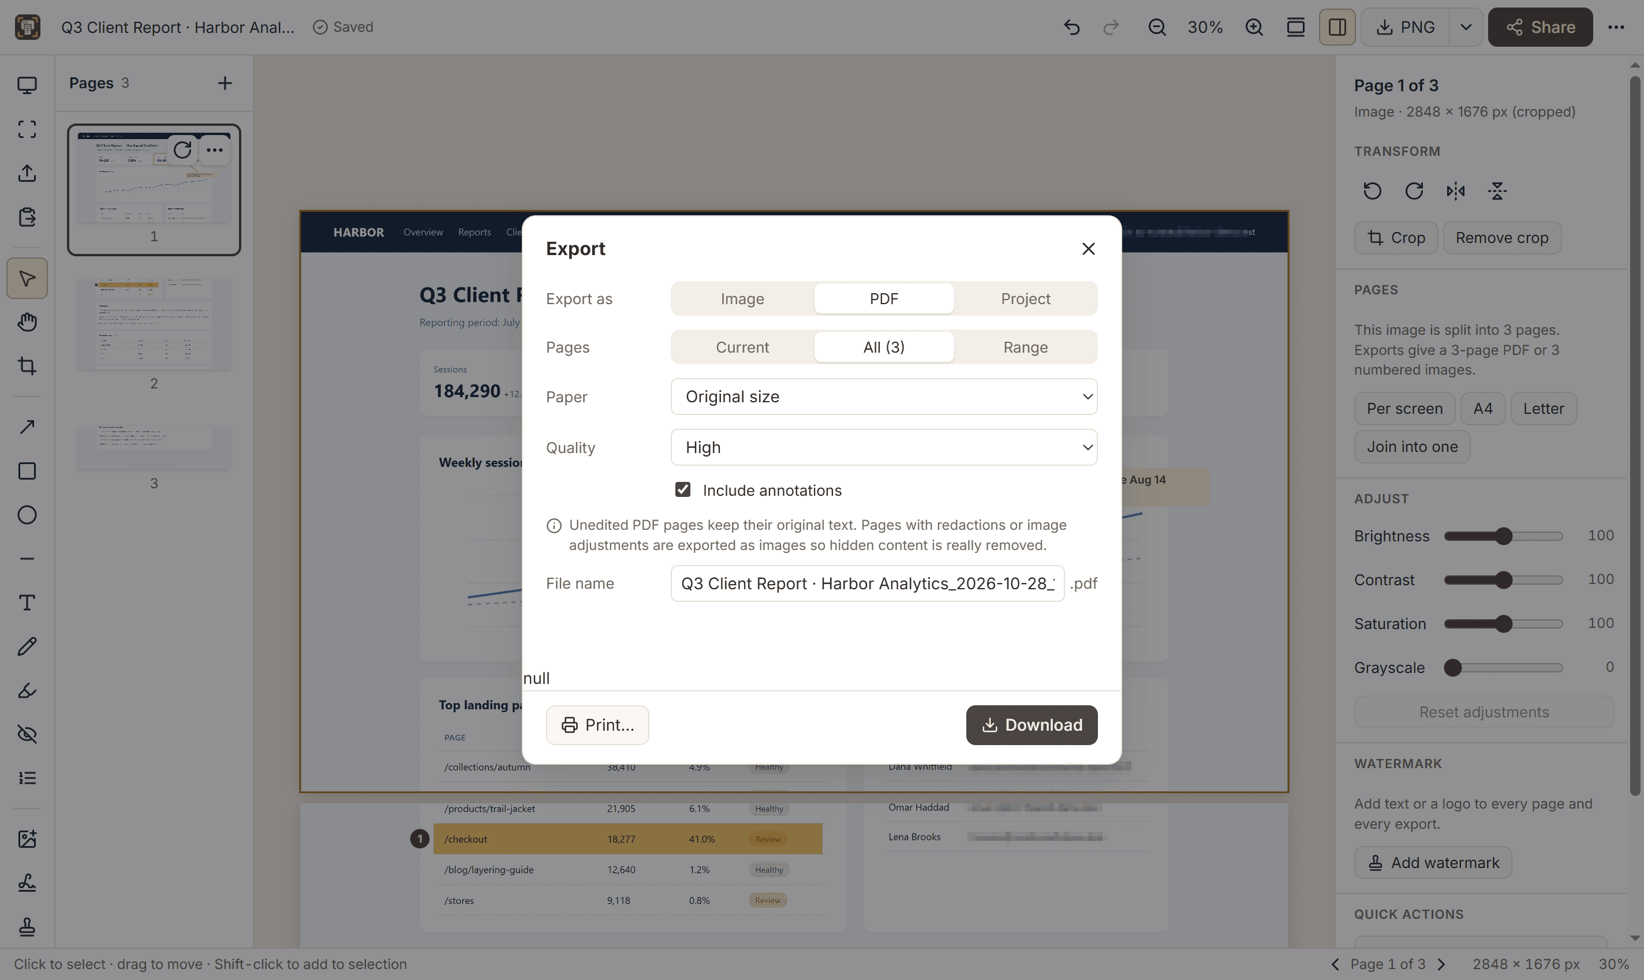Viewport: 1644px width, 980px height.
Task: Choose Range pages option
Action: [1025, 347]
